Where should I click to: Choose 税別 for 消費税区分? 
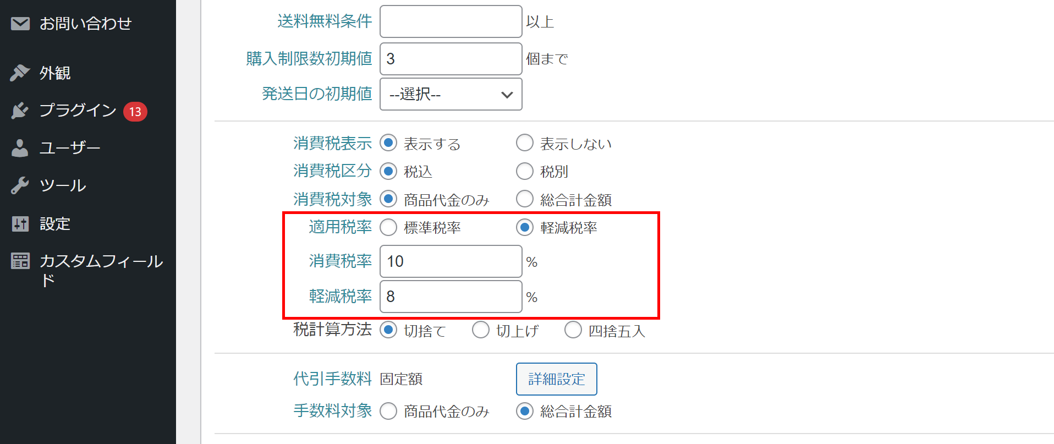[525, 171]
